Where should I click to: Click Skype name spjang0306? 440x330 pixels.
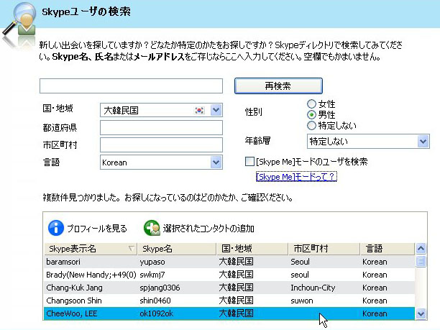160,288
